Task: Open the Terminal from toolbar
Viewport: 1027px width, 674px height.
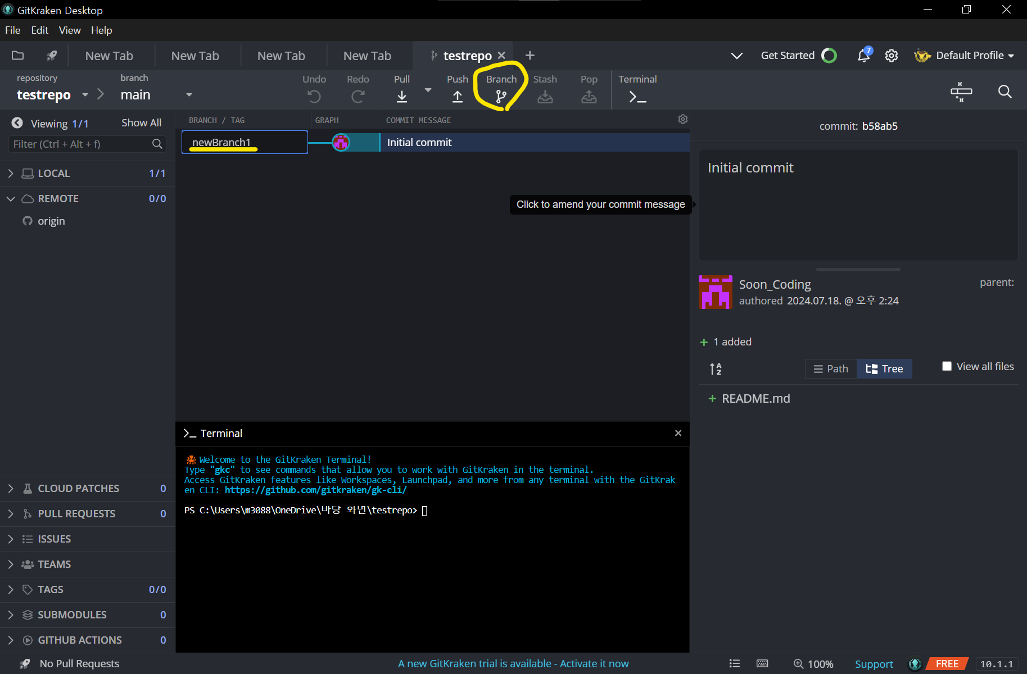Action: click(x=637, y=89)
